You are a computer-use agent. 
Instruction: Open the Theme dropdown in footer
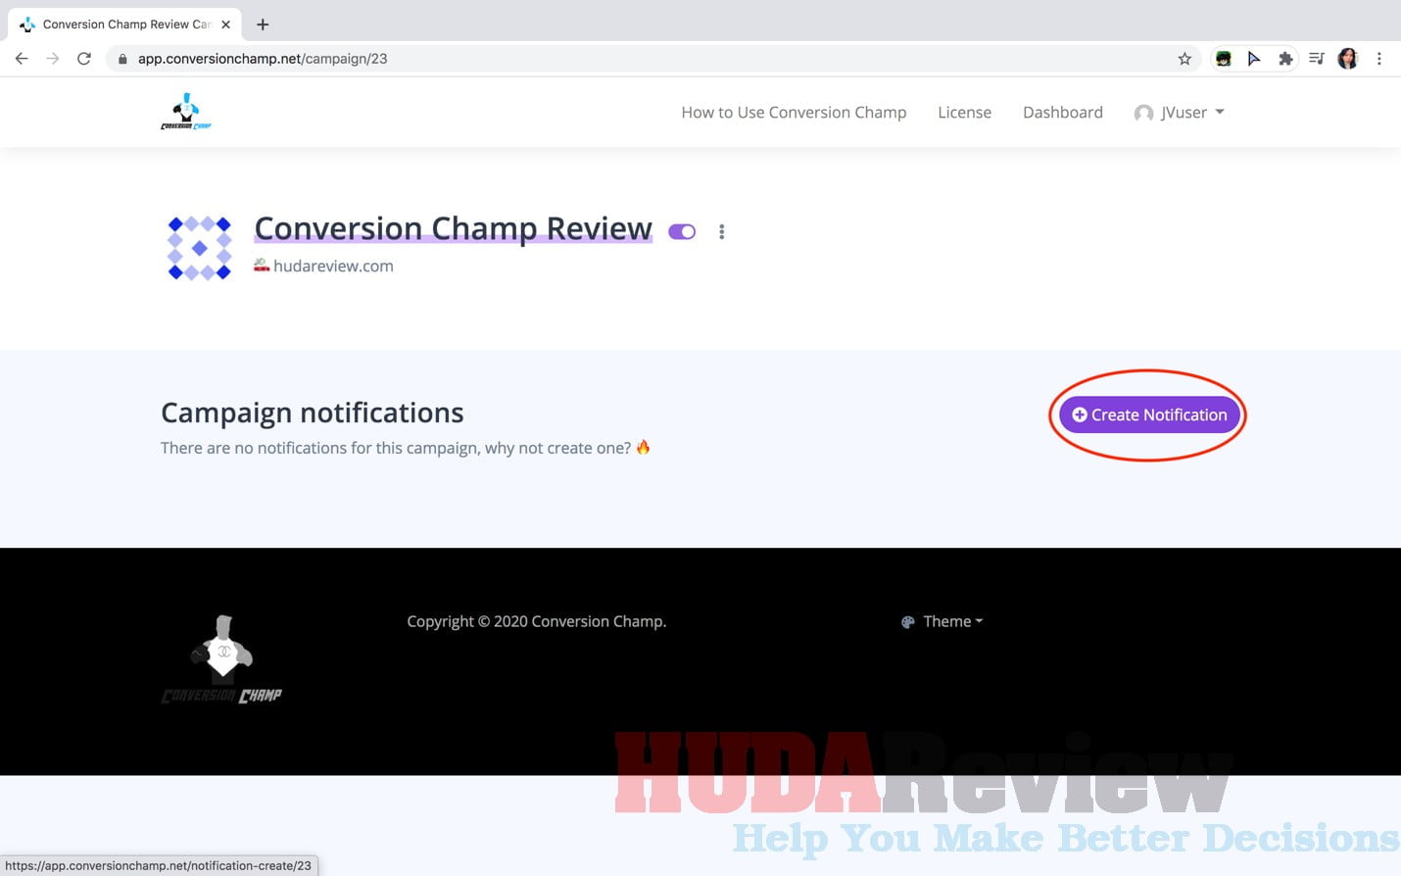[x=942, y=621]
